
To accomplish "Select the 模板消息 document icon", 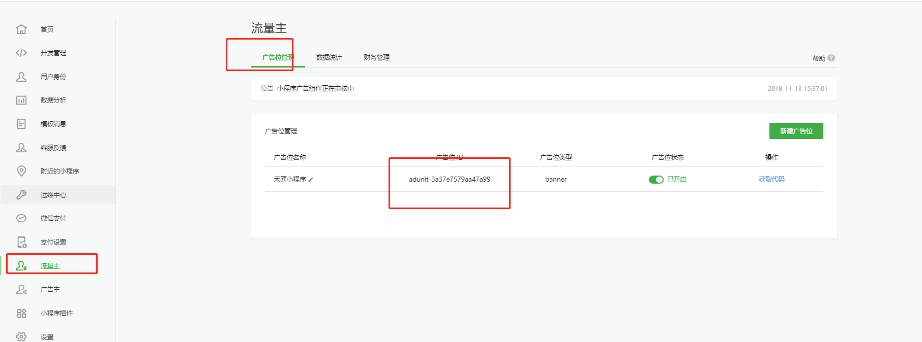I will point(21,124).
